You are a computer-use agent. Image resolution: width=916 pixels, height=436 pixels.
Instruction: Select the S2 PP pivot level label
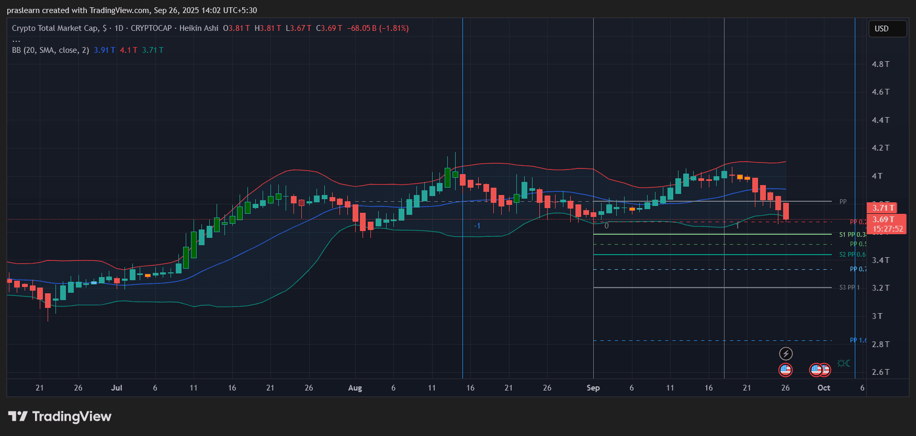coord(846,255)
